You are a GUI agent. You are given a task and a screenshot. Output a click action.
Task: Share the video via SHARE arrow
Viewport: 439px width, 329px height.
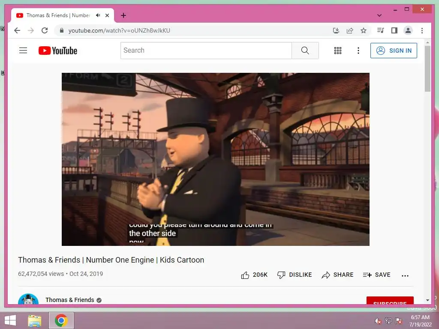[337, 275]
